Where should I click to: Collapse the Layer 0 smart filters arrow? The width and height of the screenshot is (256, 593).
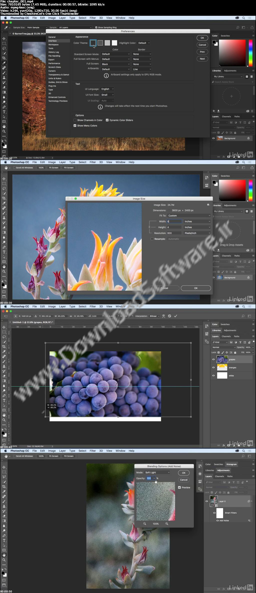click(x=251, y=501)
